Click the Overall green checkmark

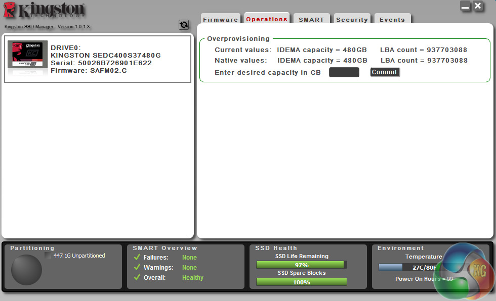click(x=137, y=277)
